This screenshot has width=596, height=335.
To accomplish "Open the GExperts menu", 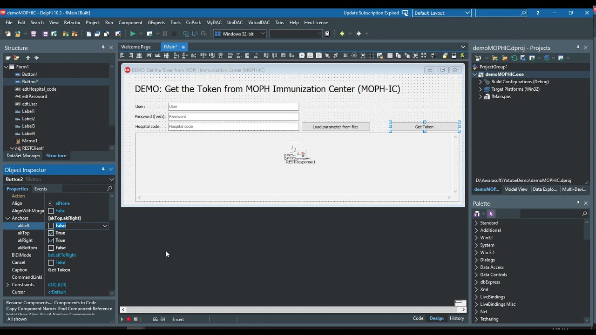I will point(156,22).
